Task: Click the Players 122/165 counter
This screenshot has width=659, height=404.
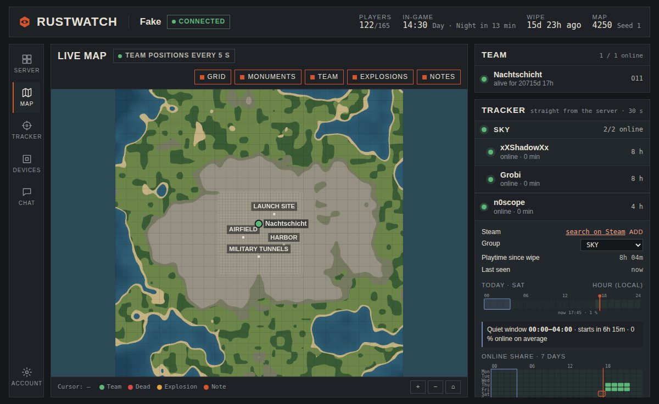Action: point(375,21)
